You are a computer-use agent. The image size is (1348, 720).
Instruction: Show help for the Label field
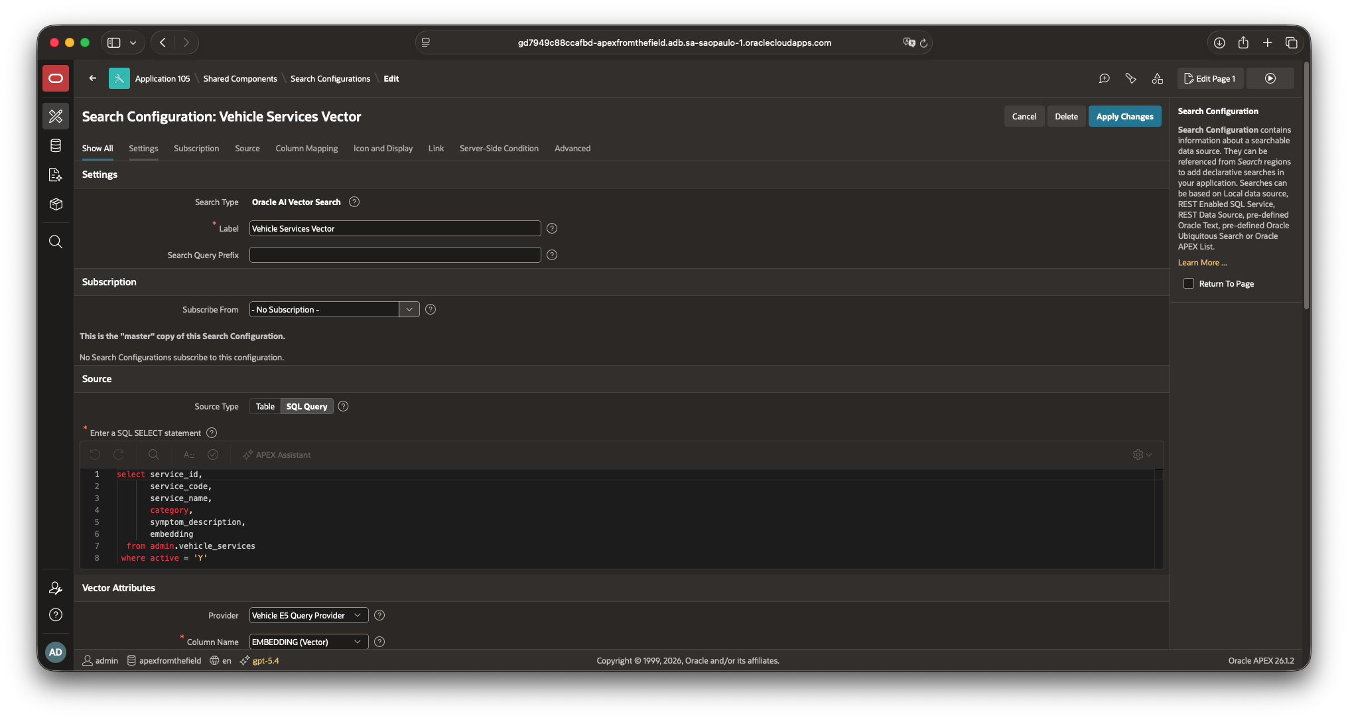[x=552, y=228]
